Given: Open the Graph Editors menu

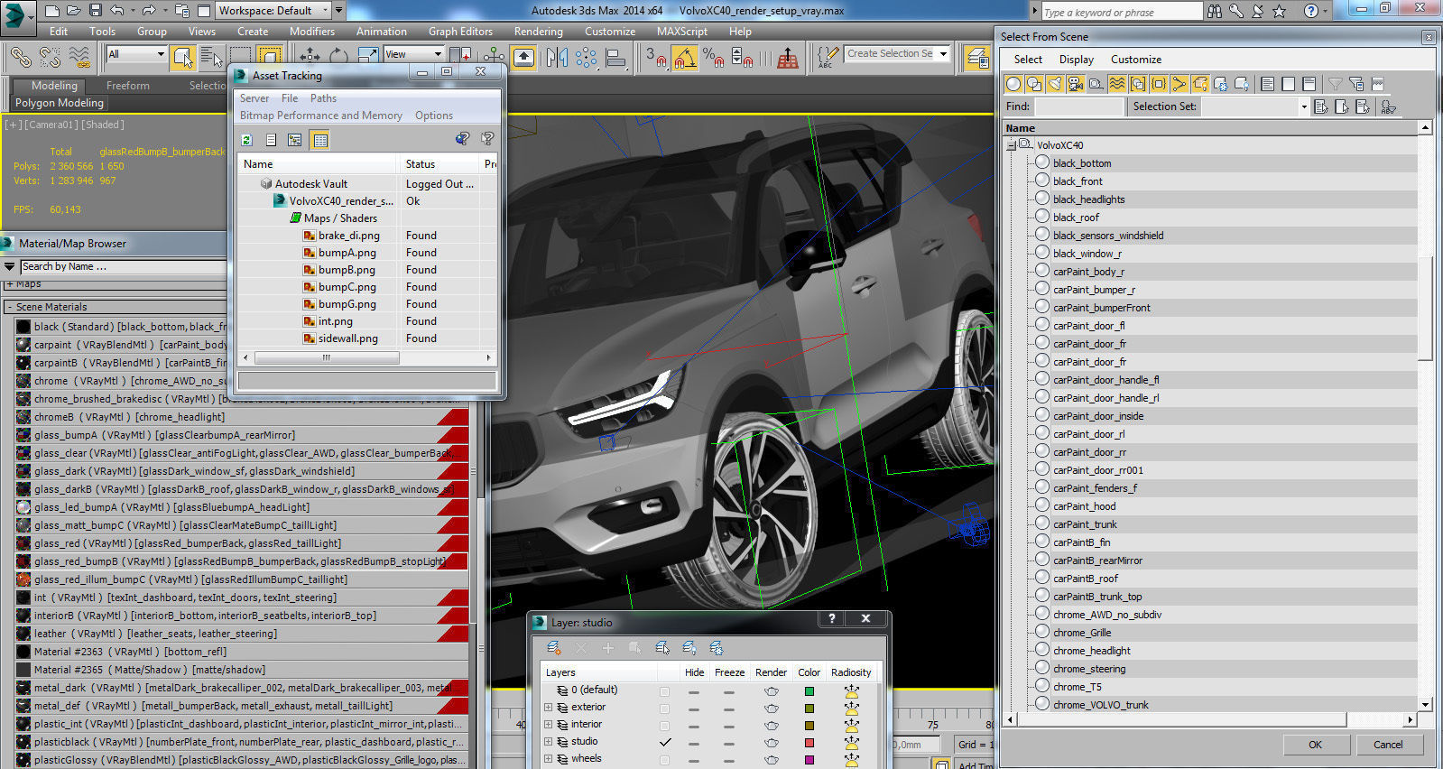Looking at the screenshot, I should 460,32.
